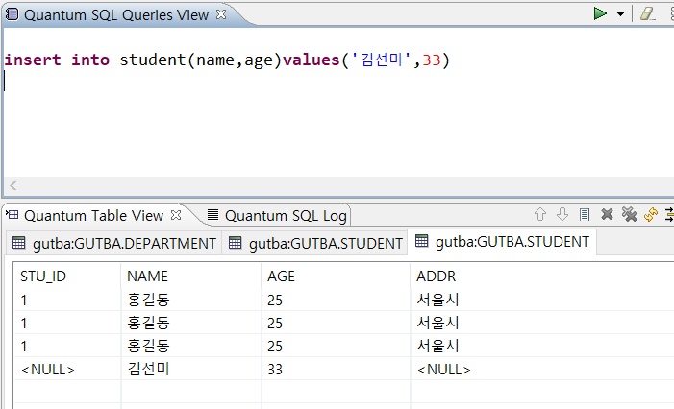Screen dimensions: 674x409
Task: Select the <NULL> ADDR cell in the 김선미 row
Action: coord(542,369)
